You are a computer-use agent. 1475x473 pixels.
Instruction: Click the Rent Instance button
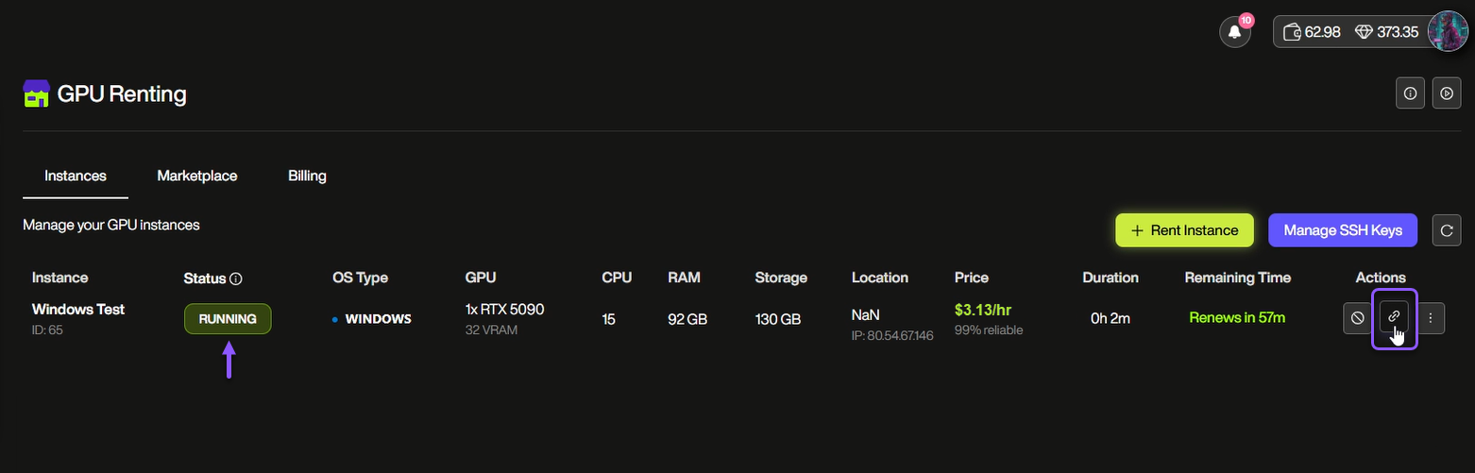pyautogui.click(x=1184, y=230)
